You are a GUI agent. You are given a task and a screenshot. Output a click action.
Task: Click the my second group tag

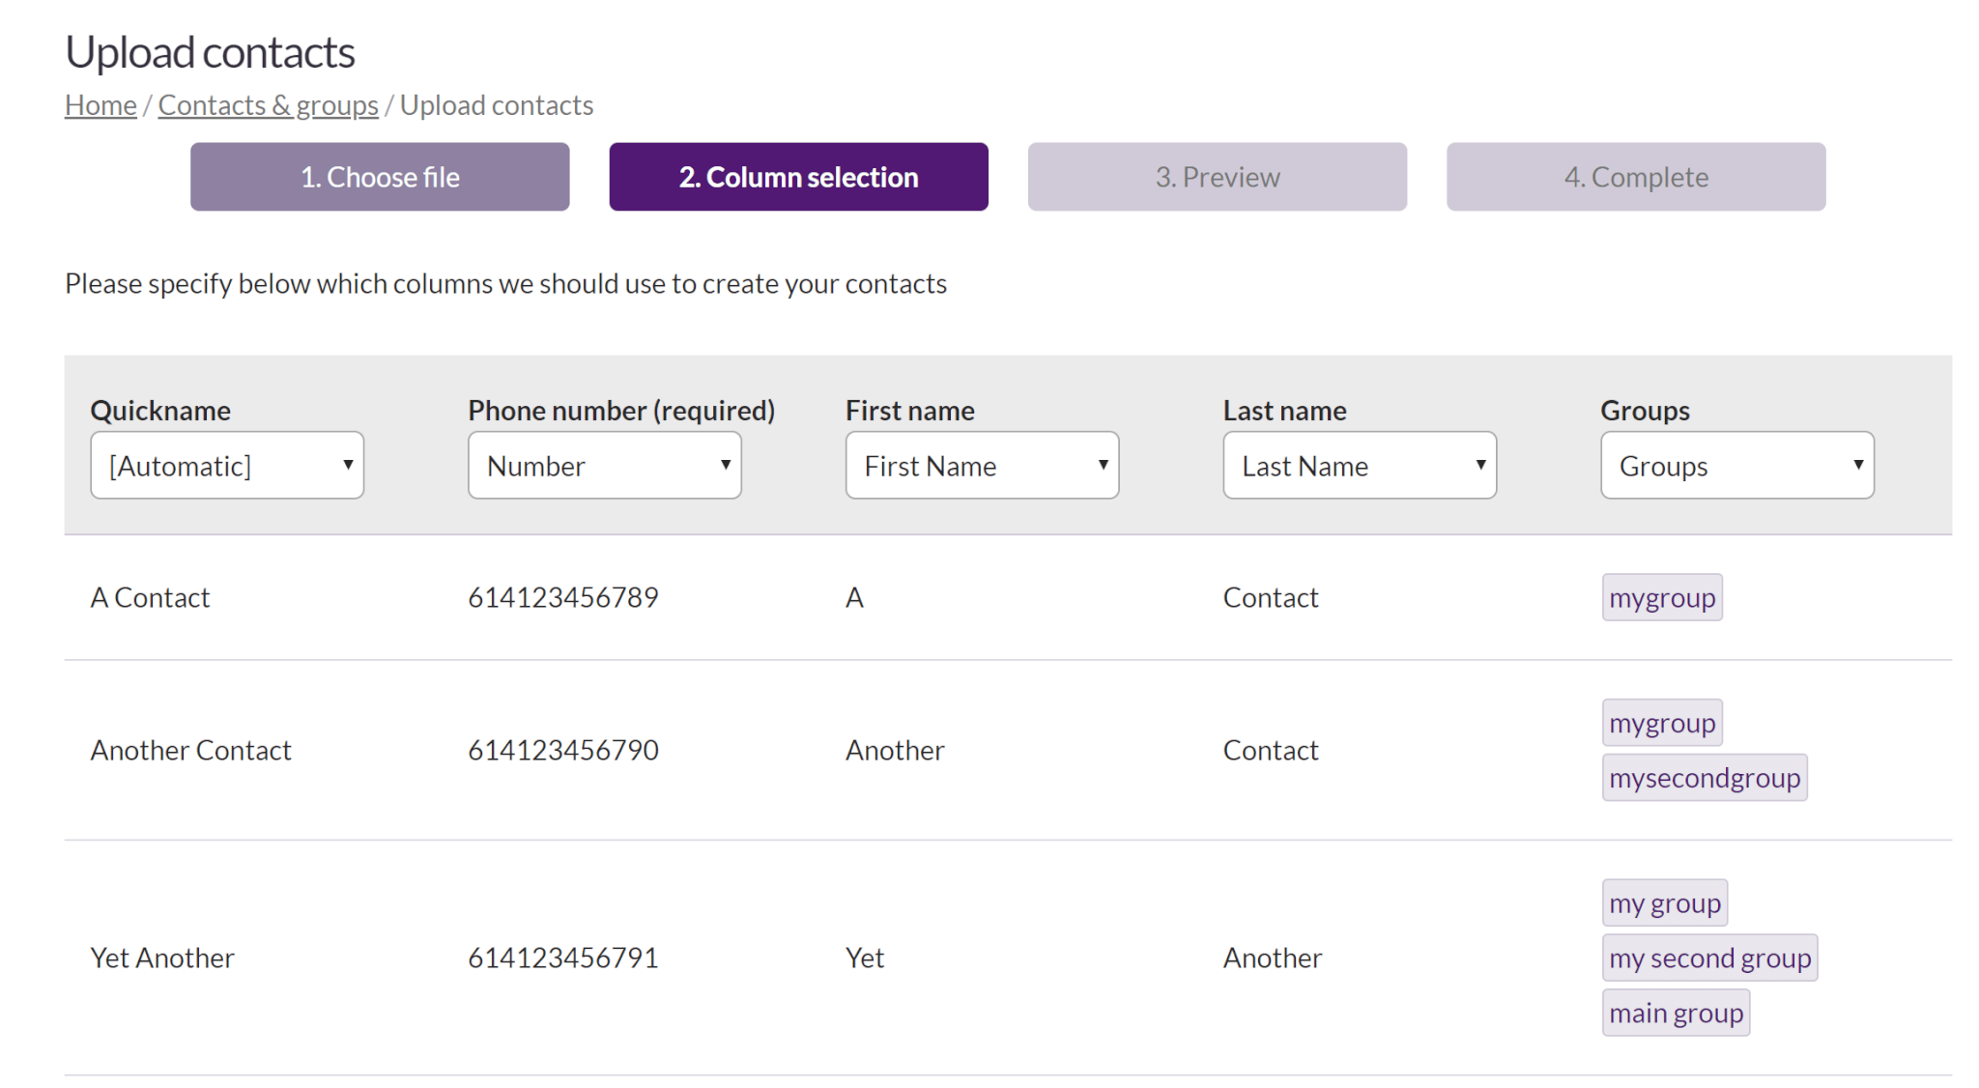(x=1709, y=958)
